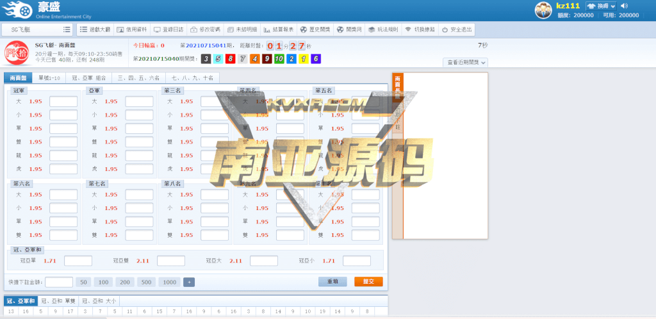The image size is (656, 319).
Task: Select the 兩面長龍 side tab
Action: pyautogui.click(x=397, y=88)
